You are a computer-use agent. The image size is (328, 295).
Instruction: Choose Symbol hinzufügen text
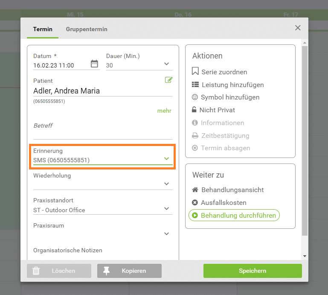click(230, 97)
